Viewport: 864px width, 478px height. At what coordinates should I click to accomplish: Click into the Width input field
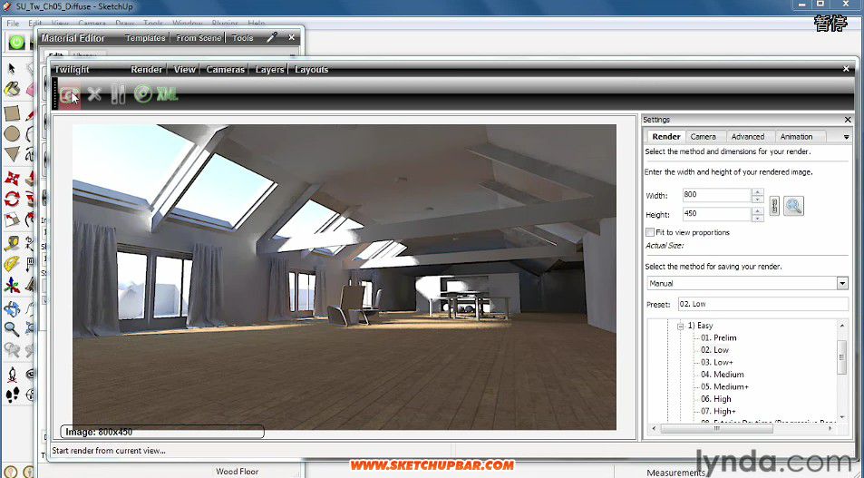point(716,195)
